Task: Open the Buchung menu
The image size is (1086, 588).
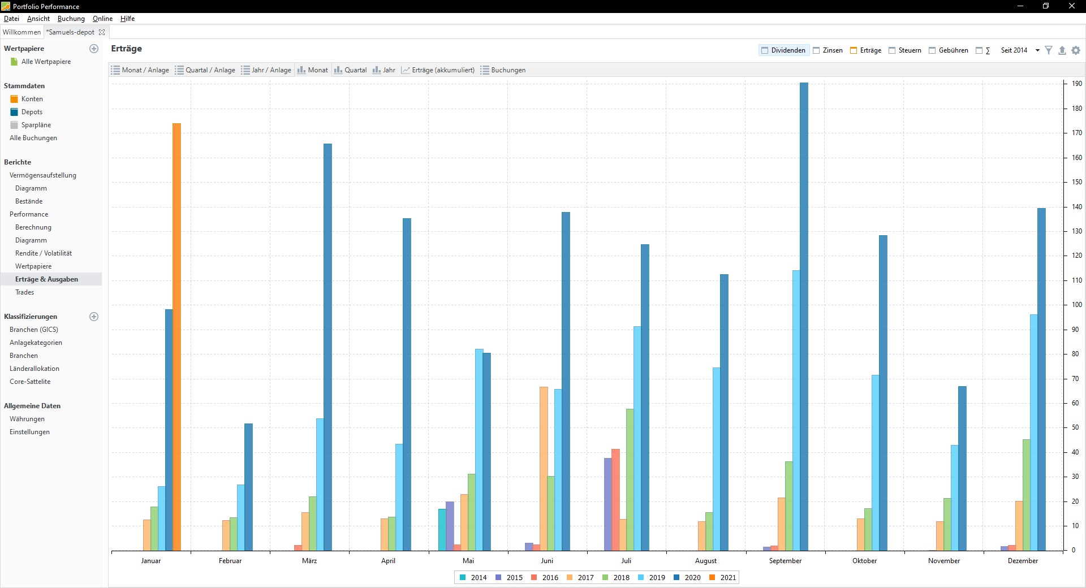Action: coord(71,19)
